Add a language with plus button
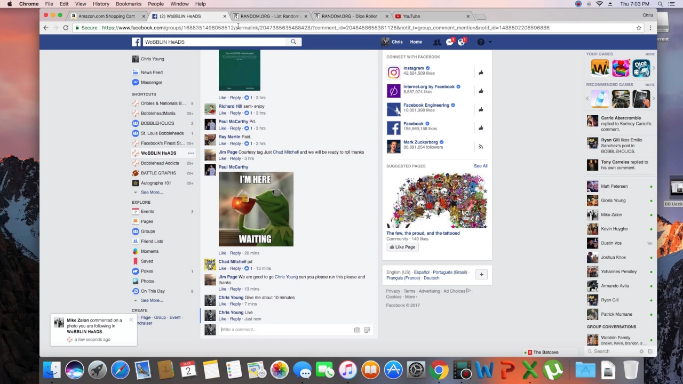This screenshot has width=683, height=384. tap(481, 275)
